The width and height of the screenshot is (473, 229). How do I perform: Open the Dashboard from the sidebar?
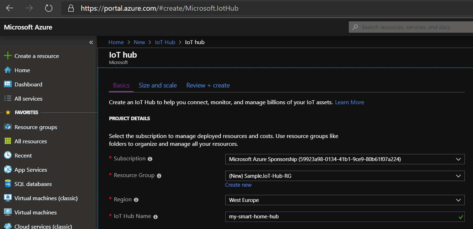pos(28,84)
